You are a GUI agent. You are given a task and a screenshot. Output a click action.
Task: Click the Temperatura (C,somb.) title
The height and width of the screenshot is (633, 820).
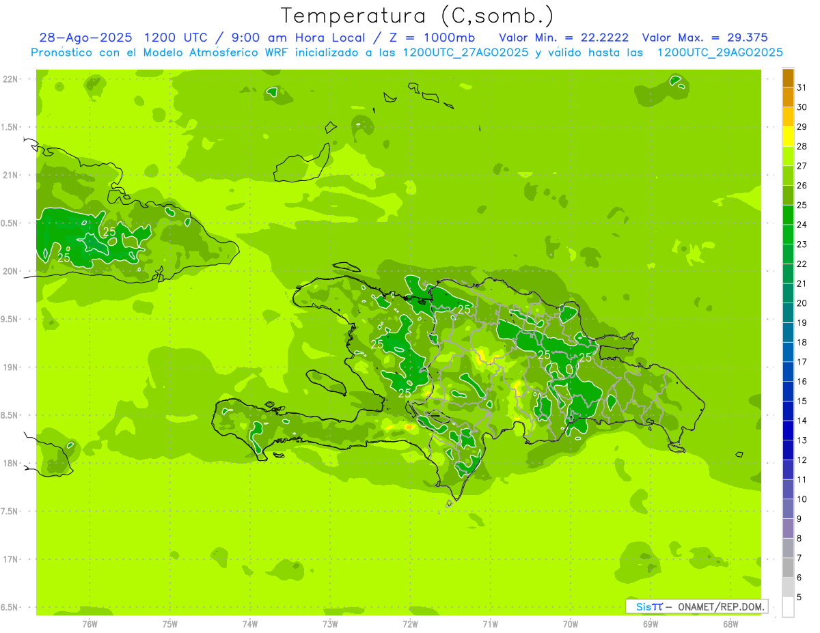click(418, 15)
